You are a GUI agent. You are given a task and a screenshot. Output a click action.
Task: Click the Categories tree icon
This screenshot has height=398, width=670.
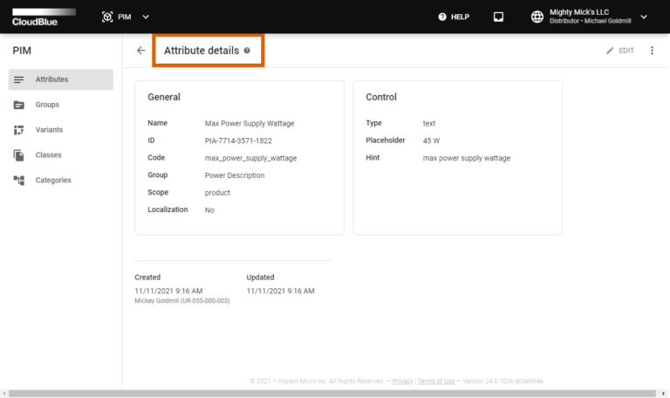pos(19,181)
